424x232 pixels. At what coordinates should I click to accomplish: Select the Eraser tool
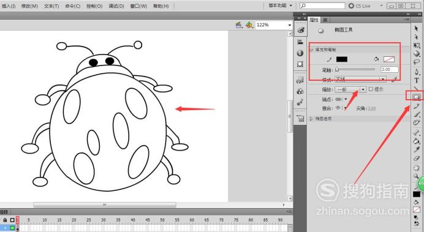pyautogui.click(x=417, y=159)
